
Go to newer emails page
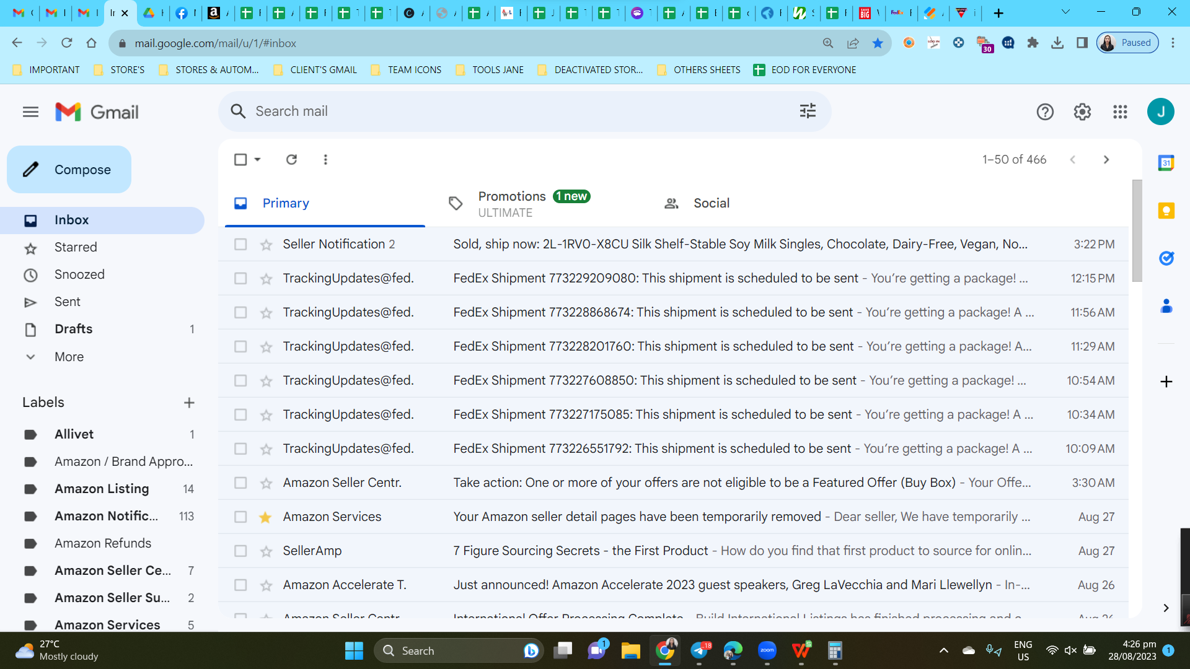[1072, 160]
